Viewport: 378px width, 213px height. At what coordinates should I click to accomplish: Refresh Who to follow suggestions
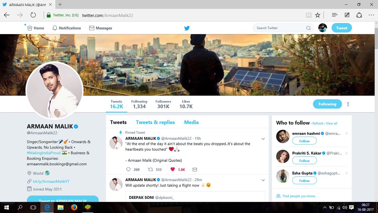(x=318, y=123)
